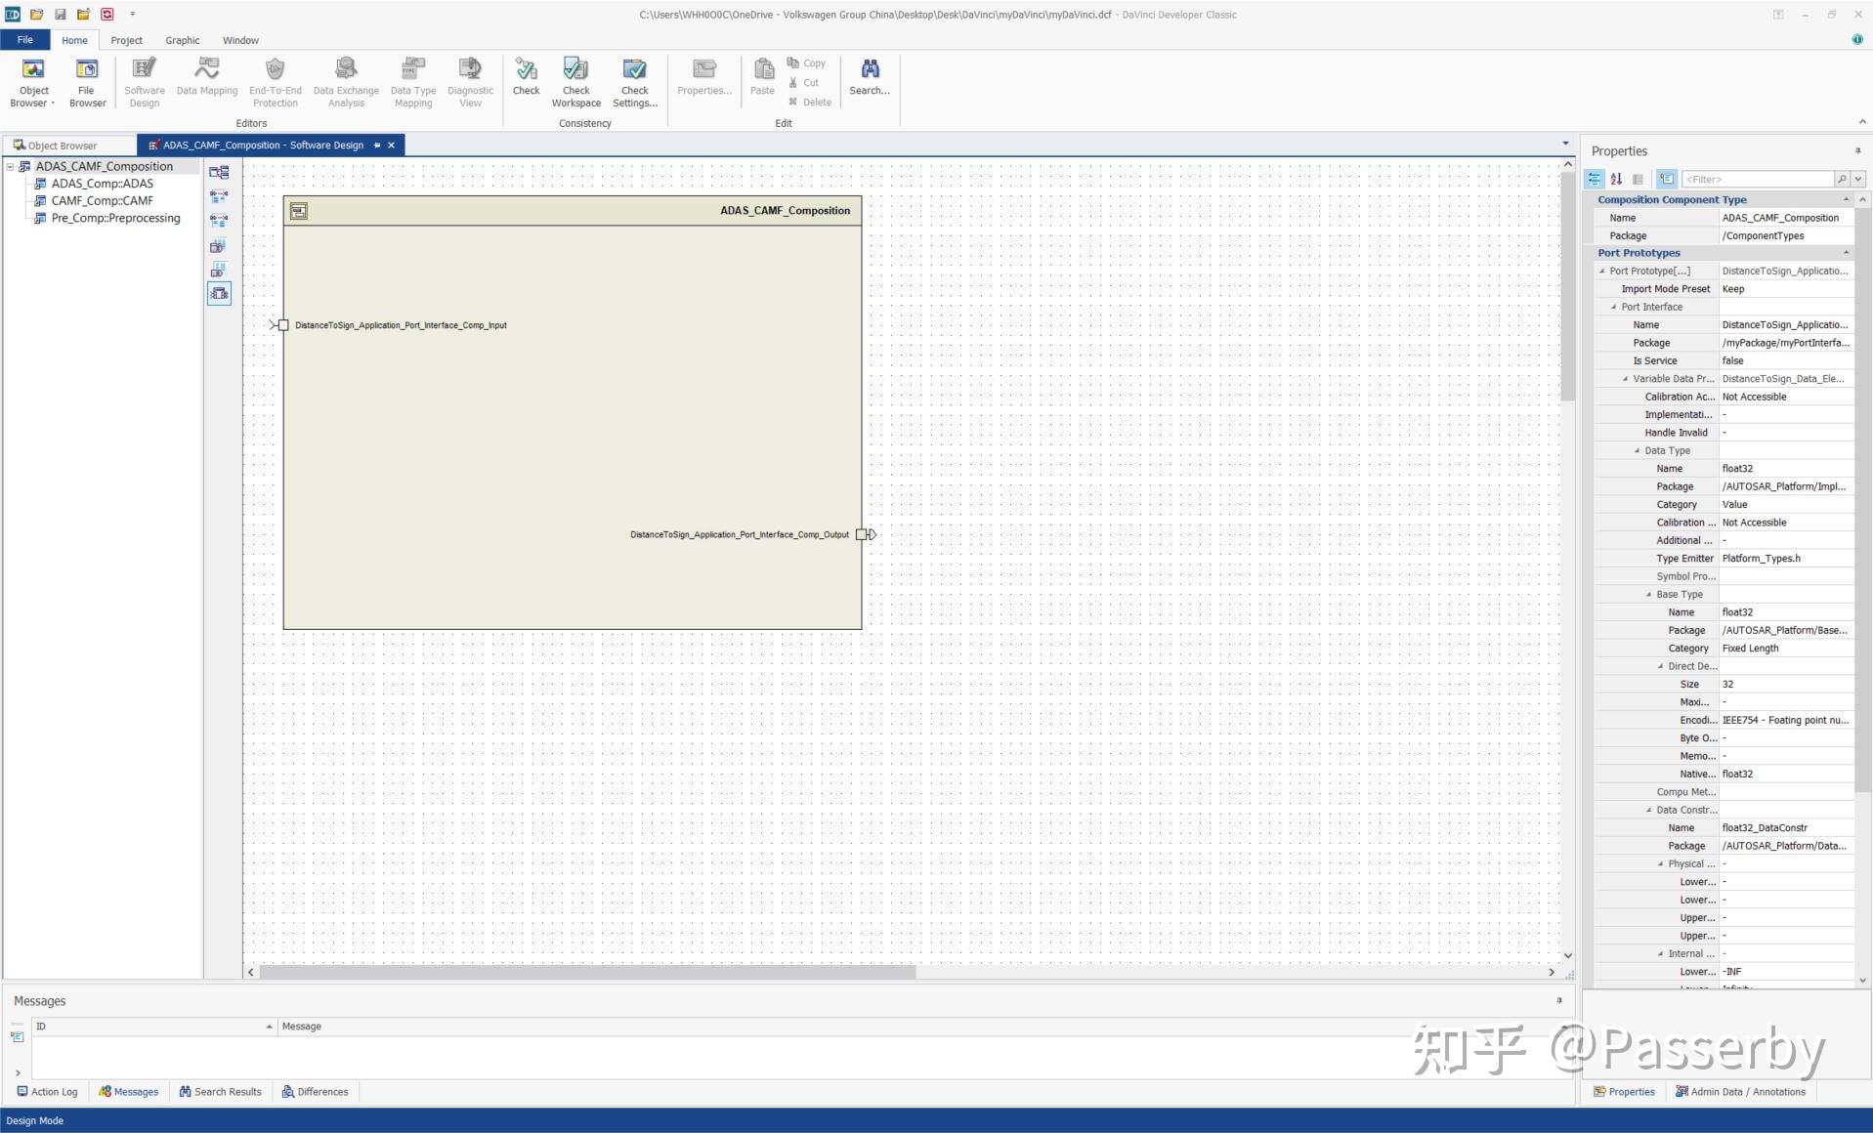Open the filter options dropdown beside the search field
This screenshot has width=1873, height=1133.
pyautogui.click(x=1857, y=179)
